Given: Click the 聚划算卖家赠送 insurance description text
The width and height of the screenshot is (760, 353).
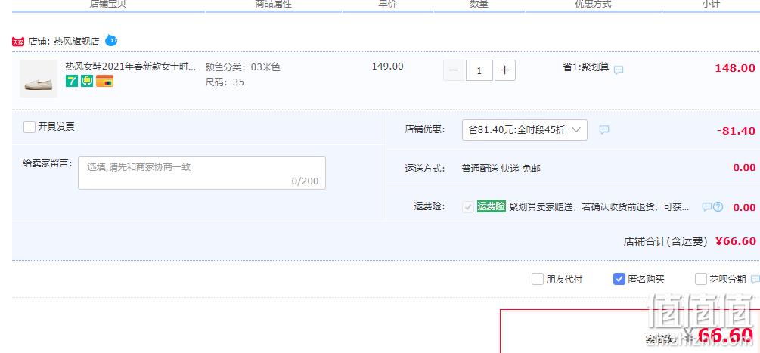Looking at the screenshot, I should point(599,207).
